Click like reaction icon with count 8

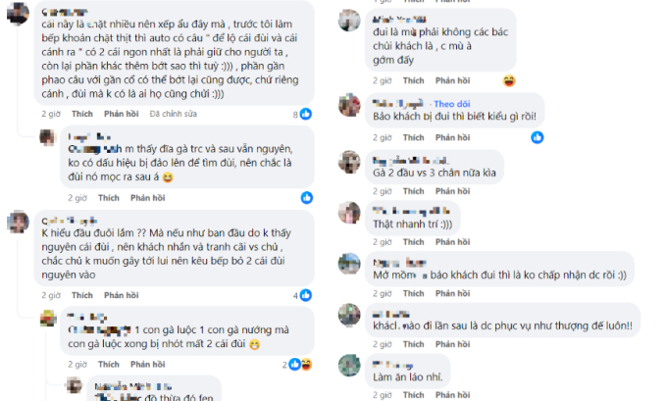pos(306,114)
